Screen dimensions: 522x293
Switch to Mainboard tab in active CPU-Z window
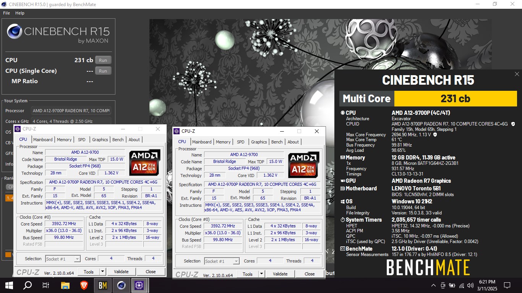pos(202,142)
